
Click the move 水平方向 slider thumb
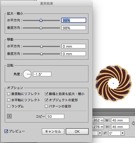[41, 46]
